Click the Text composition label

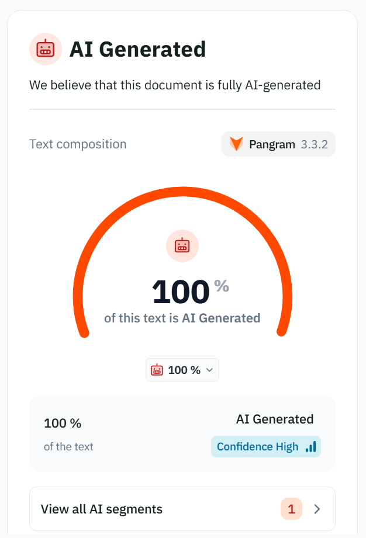[78, 144]
